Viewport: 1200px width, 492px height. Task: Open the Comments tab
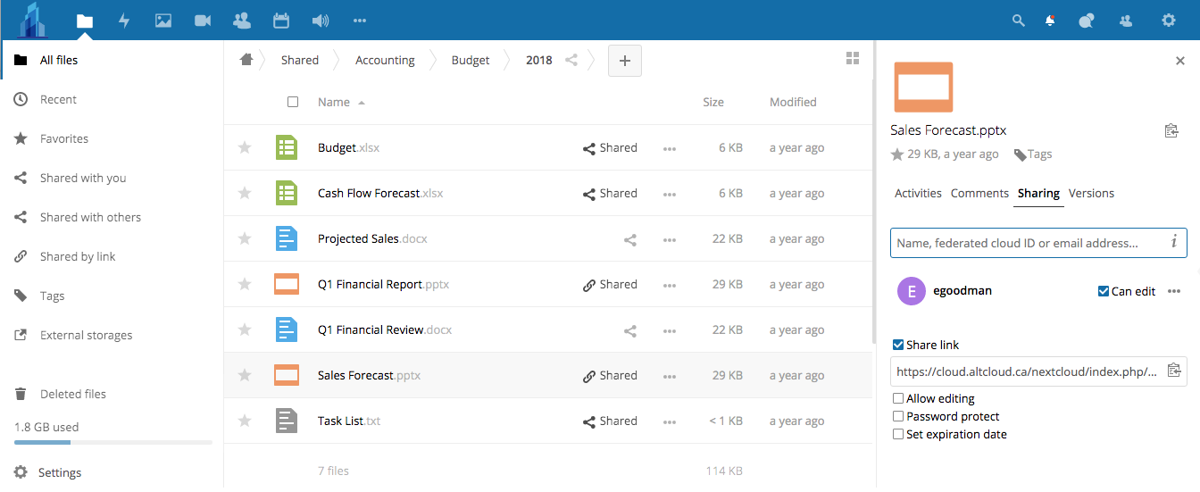[x=979, y=193]
